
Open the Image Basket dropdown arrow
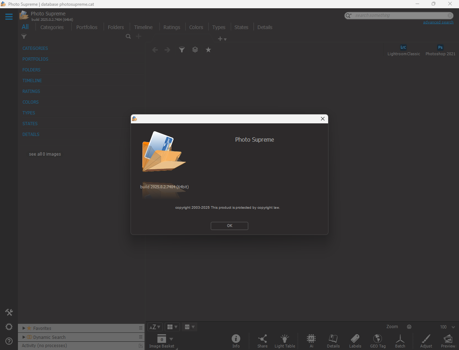pyautogui.click(x=171, y=339)
